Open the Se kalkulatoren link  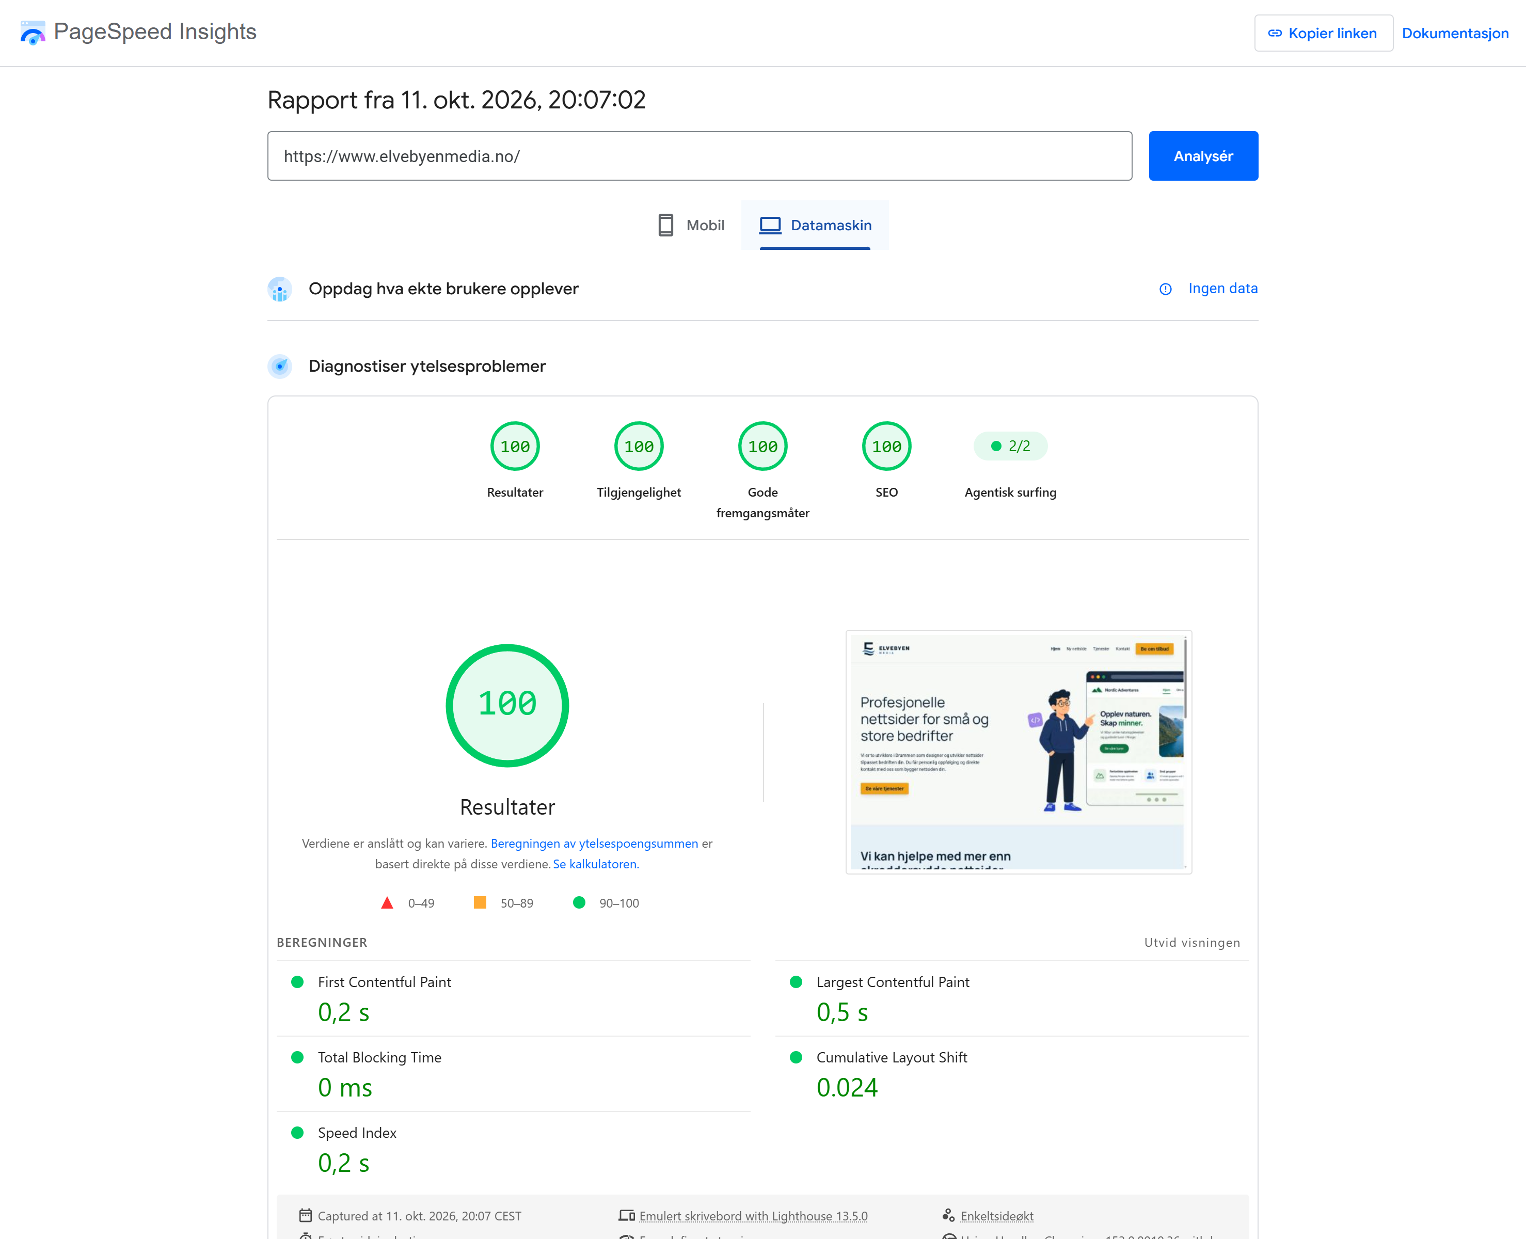[x=595, y=864]
